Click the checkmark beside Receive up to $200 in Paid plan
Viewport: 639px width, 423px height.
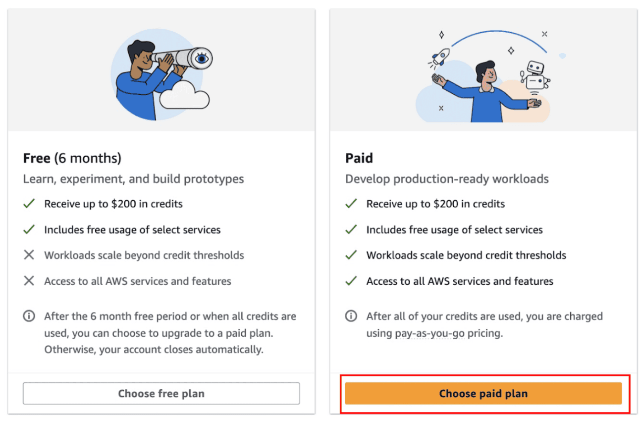351,204
